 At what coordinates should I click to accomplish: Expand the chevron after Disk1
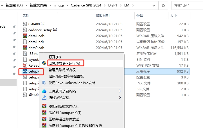click(121, 5)
